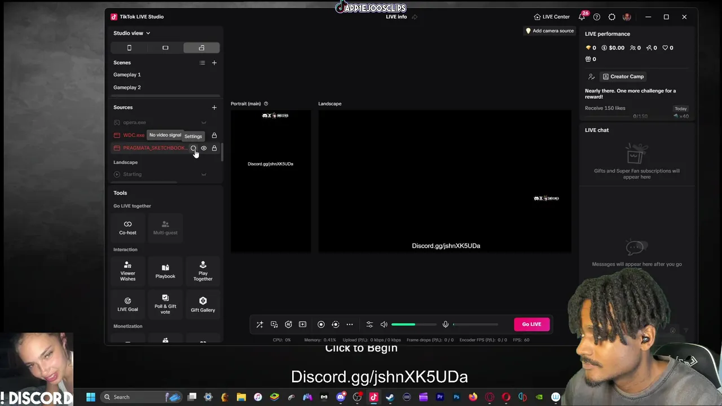
Task: Open the Co-host tool
Action: (x=127, y=227)
